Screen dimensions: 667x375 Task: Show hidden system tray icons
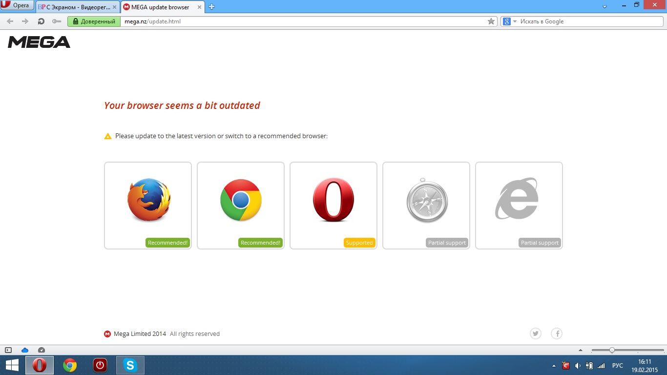click(554, 366)
